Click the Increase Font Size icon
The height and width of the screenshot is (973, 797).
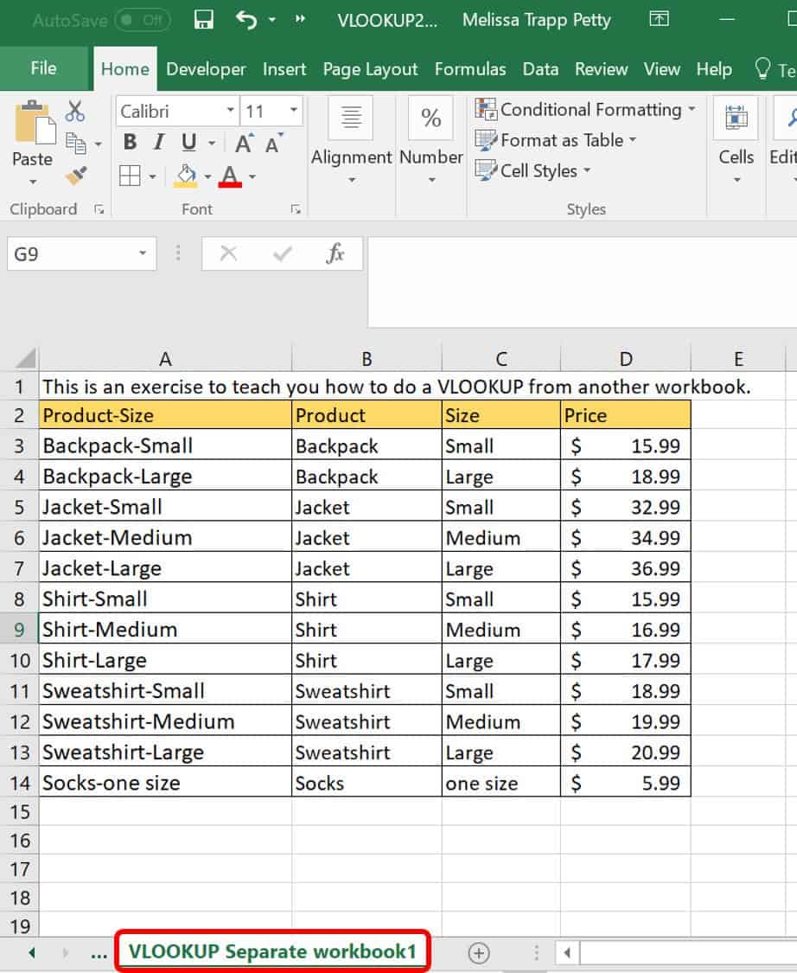tap(245, 144)
